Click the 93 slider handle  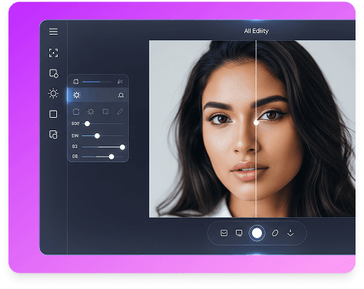[x=123, y=147]
